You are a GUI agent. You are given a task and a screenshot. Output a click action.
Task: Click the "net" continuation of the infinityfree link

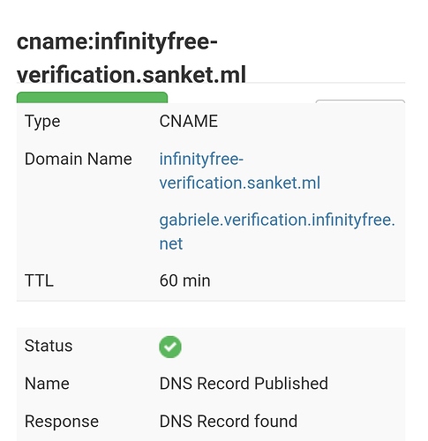pos(171,243)
